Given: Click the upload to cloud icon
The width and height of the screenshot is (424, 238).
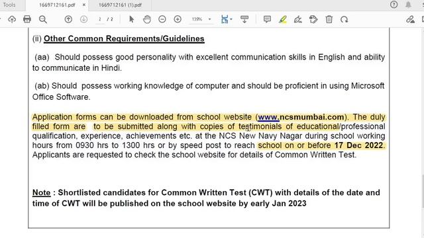Looking at the screenshot, I should [12, 19].
